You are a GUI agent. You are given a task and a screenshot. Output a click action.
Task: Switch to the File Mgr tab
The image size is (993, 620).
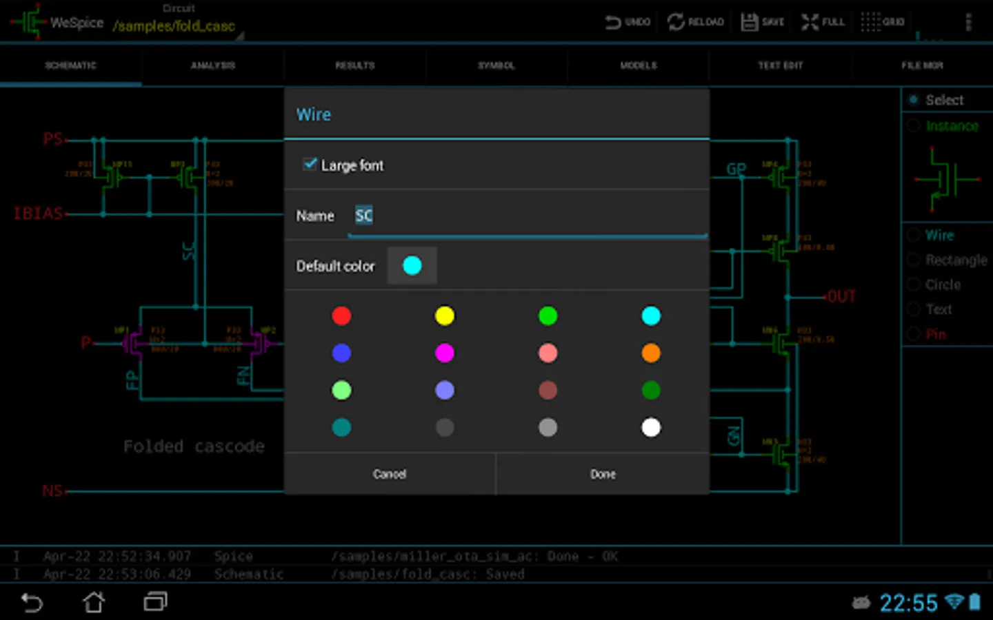pos(922,65)
